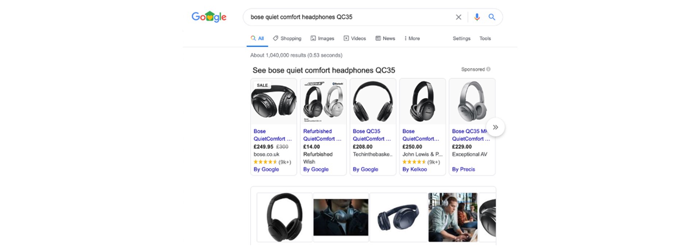
Task: Show Sponsored info icon details
Action: pyautogui.click(x=488, y=69)
